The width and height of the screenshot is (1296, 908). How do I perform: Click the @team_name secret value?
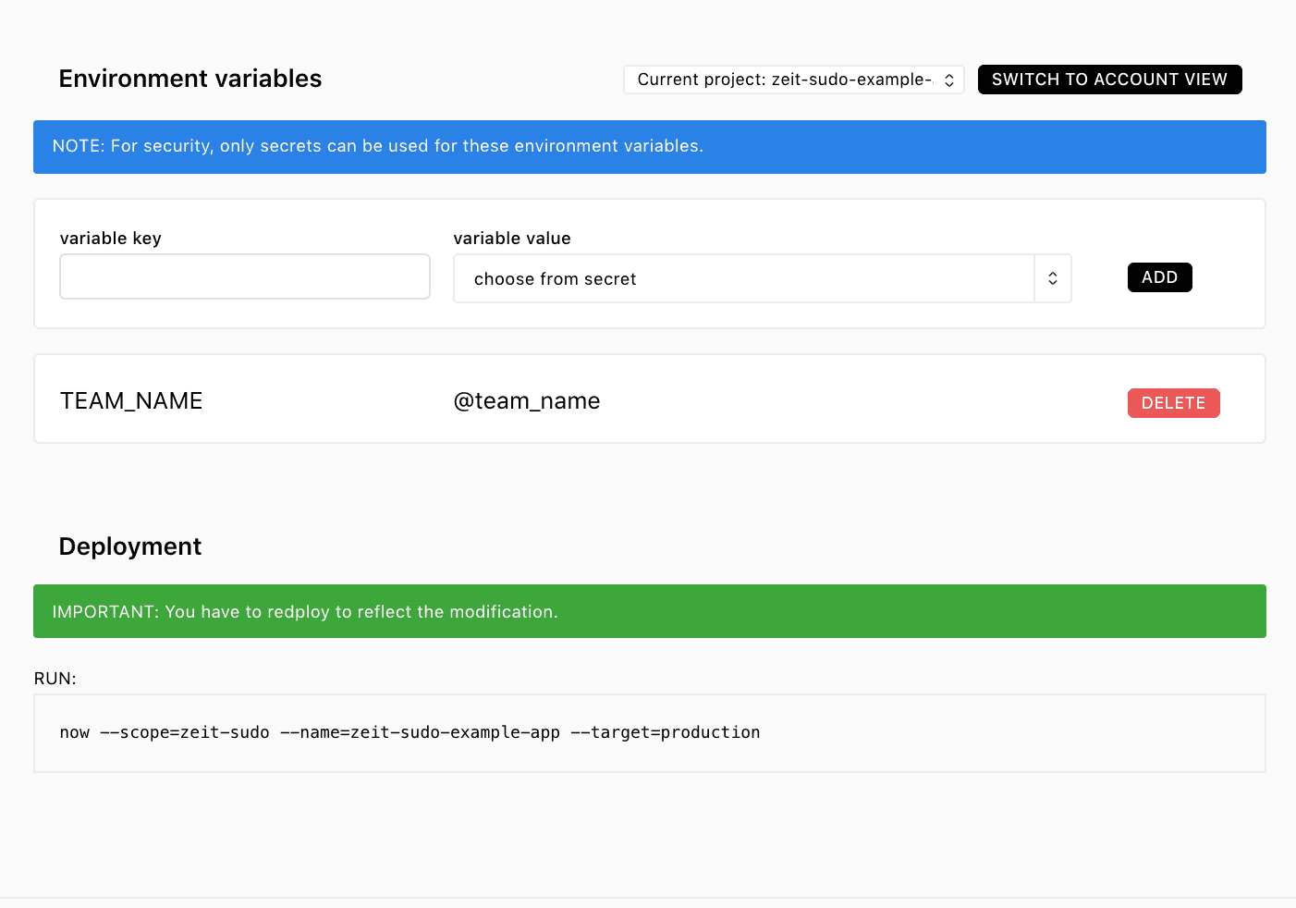pyautogui.click(x=527, y=400)
